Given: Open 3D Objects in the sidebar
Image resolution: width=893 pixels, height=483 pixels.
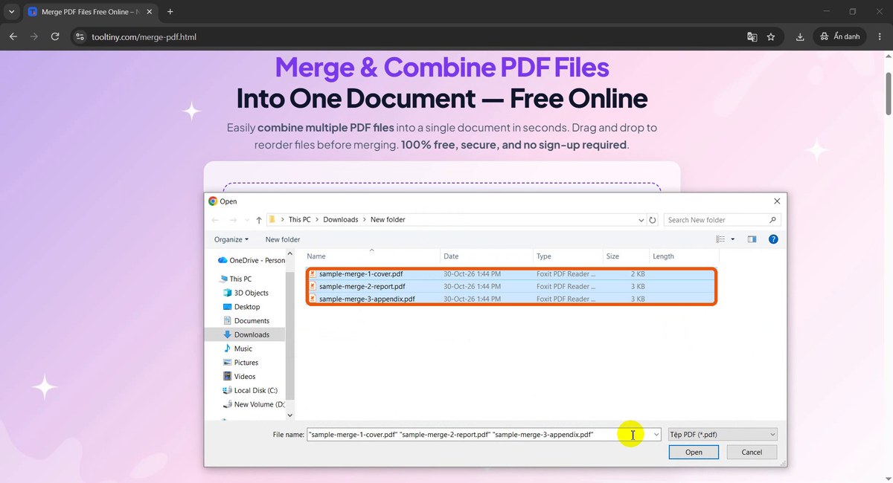Looking at the screenshot, I should 246,293.
